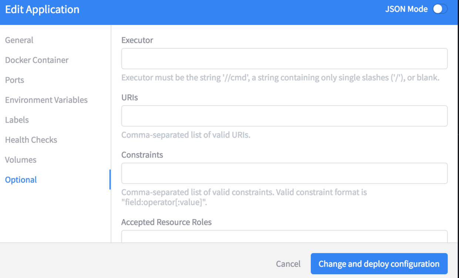Click the Edit Application dialog title
The height and width of the screenshot is (278, 459).
coord(42,10)
